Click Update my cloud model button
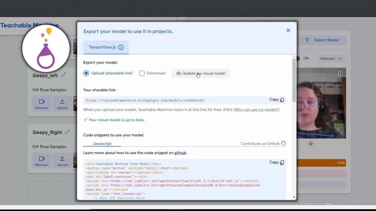Screen dimensions: 376x211 tap(201, 73)
